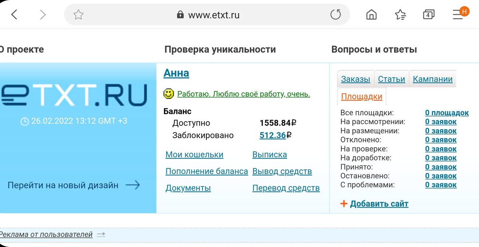The height and width of the screenshot is (247, 479).
Task: Open 0 заявок for Отклонено
Action: click(441, 140)
